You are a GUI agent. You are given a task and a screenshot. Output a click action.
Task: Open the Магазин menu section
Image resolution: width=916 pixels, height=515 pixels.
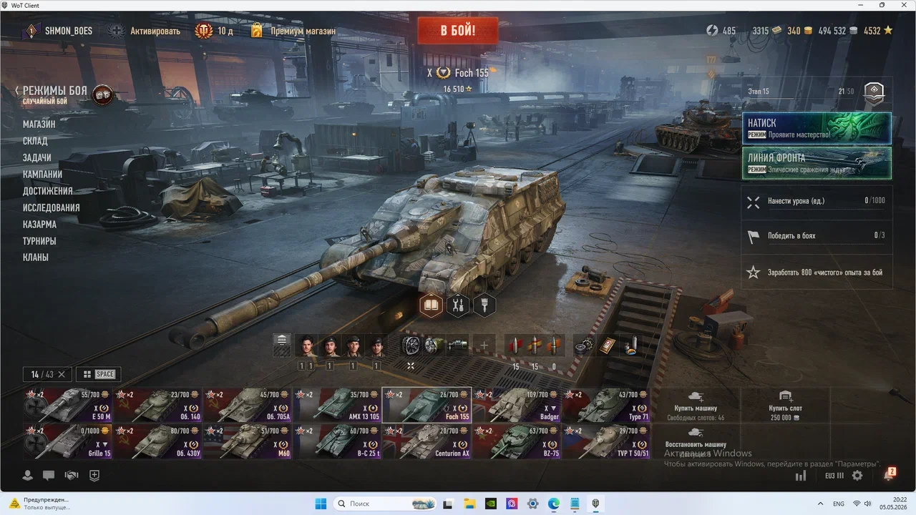tap(39, 124)
